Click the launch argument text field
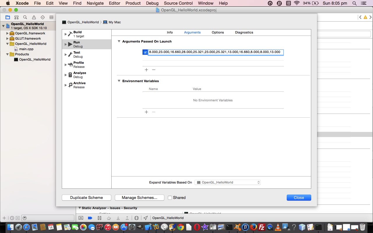The width and height of the screenshot is (373, 233). [x=216, y=52]
